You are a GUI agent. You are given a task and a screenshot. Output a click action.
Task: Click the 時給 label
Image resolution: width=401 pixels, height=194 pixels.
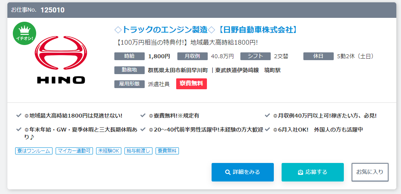coord(130,56)
